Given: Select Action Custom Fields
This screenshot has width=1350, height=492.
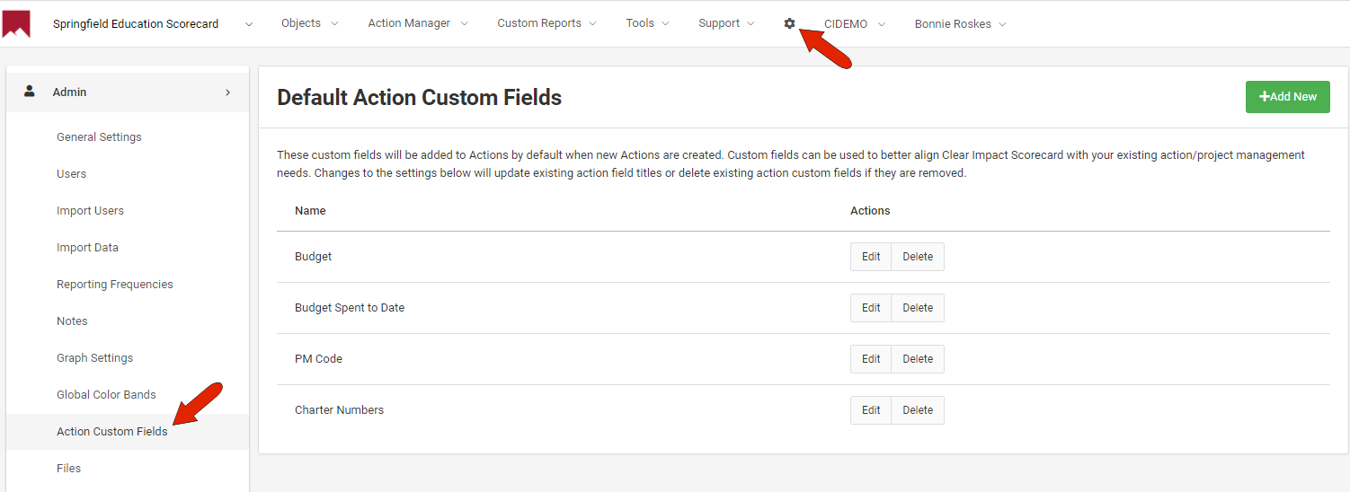Looking at the screenshot, I should (112, 432).
